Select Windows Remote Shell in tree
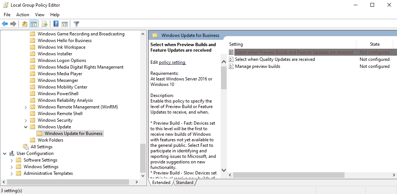 point(60,114)
